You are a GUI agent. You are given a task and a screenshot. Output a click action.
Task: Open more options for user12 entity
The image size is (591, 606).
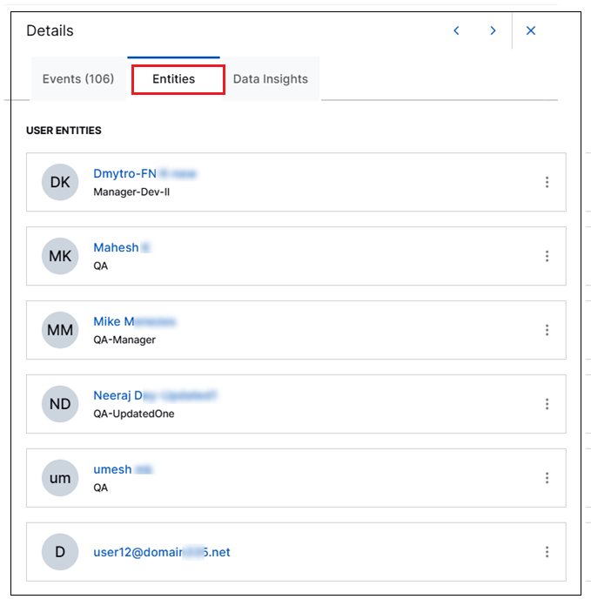click(547, 552)
